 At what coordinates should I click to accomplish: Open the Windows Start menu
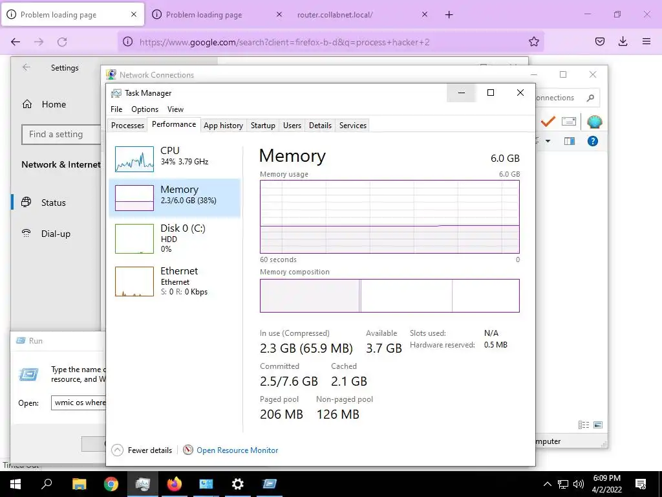[16, 484]
